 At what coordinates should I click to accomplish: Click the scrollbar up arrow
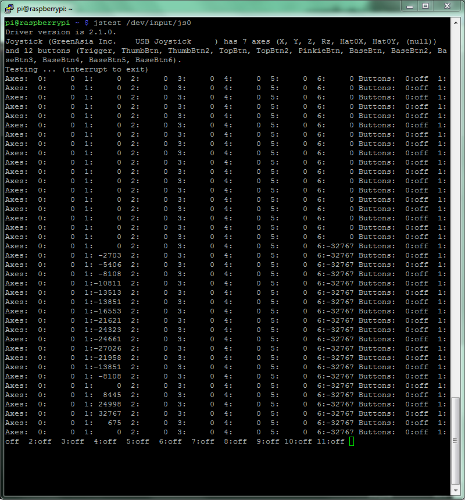pos(455,22)
